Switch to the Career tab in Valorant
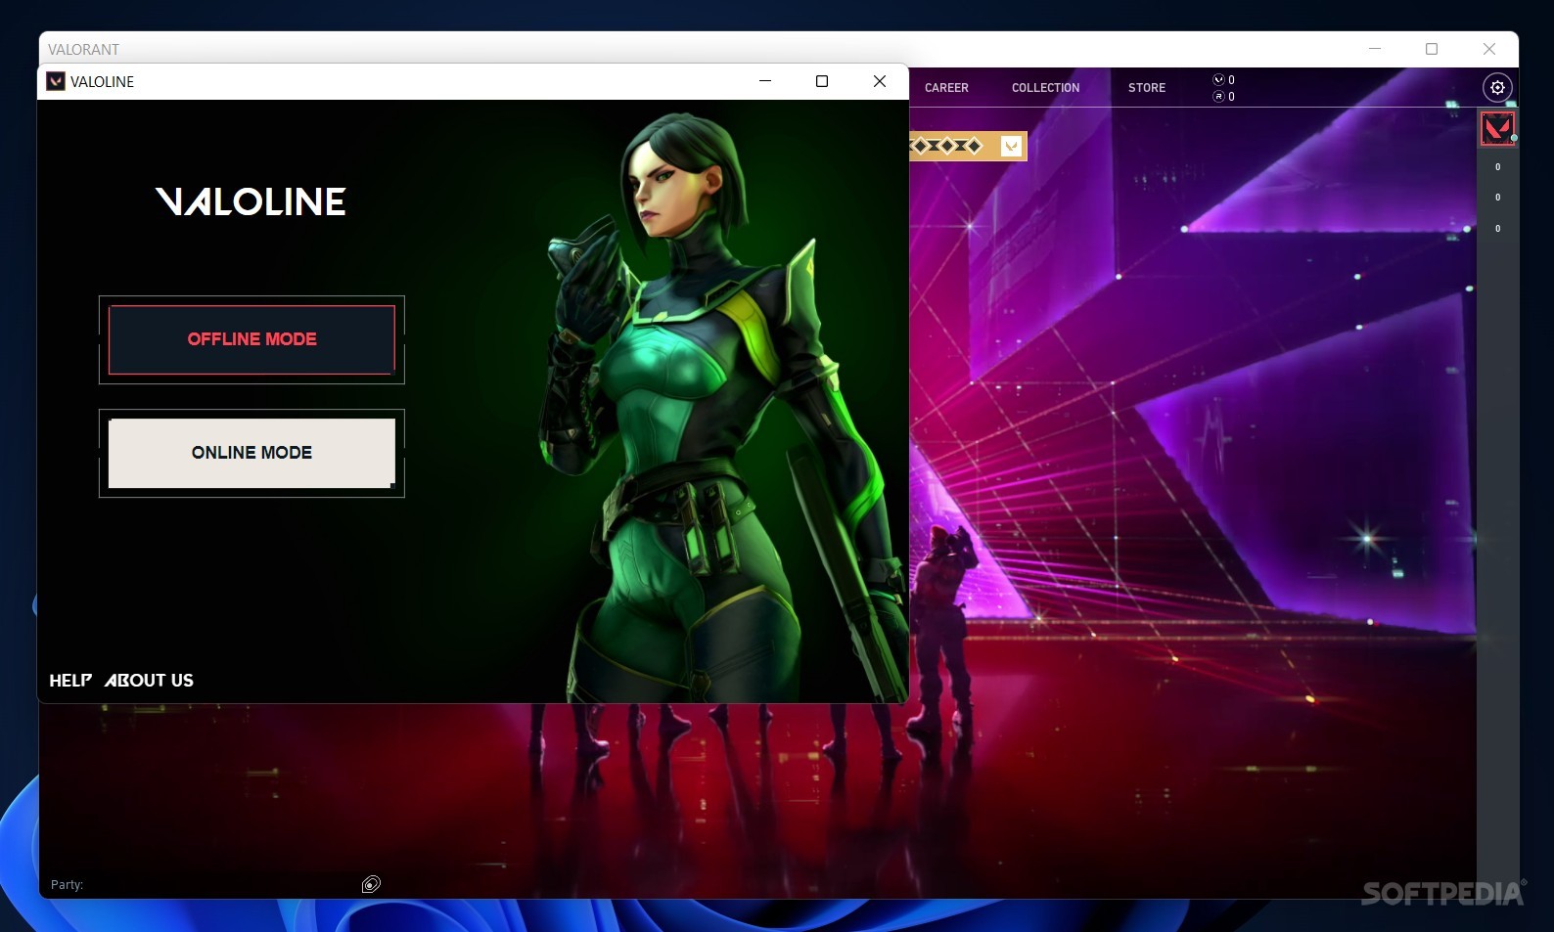Screen dimensions: 1554x932 pos(946,88)
